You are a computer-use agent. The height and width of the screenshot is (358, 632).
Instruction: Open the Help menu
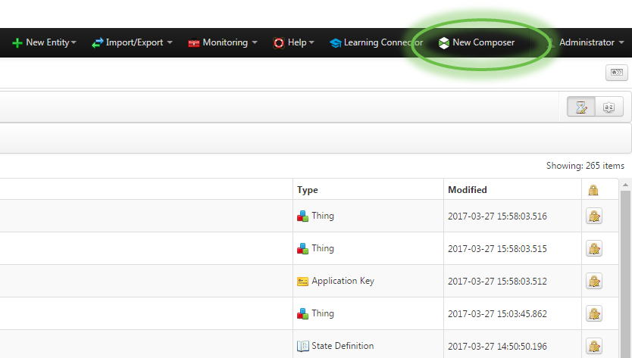[x=293, y=42]
